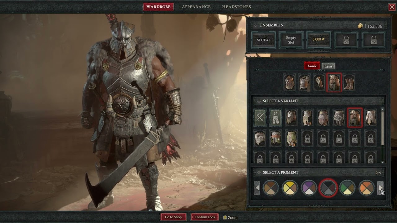Go to previous pigment page arrow

pos(257,188)
